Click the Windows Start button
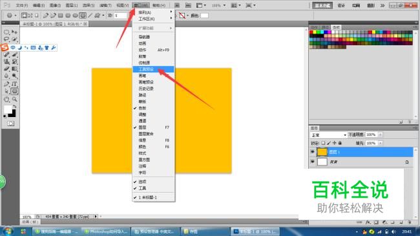This screenshot has width=420, height=236. [x=8, y=231]
